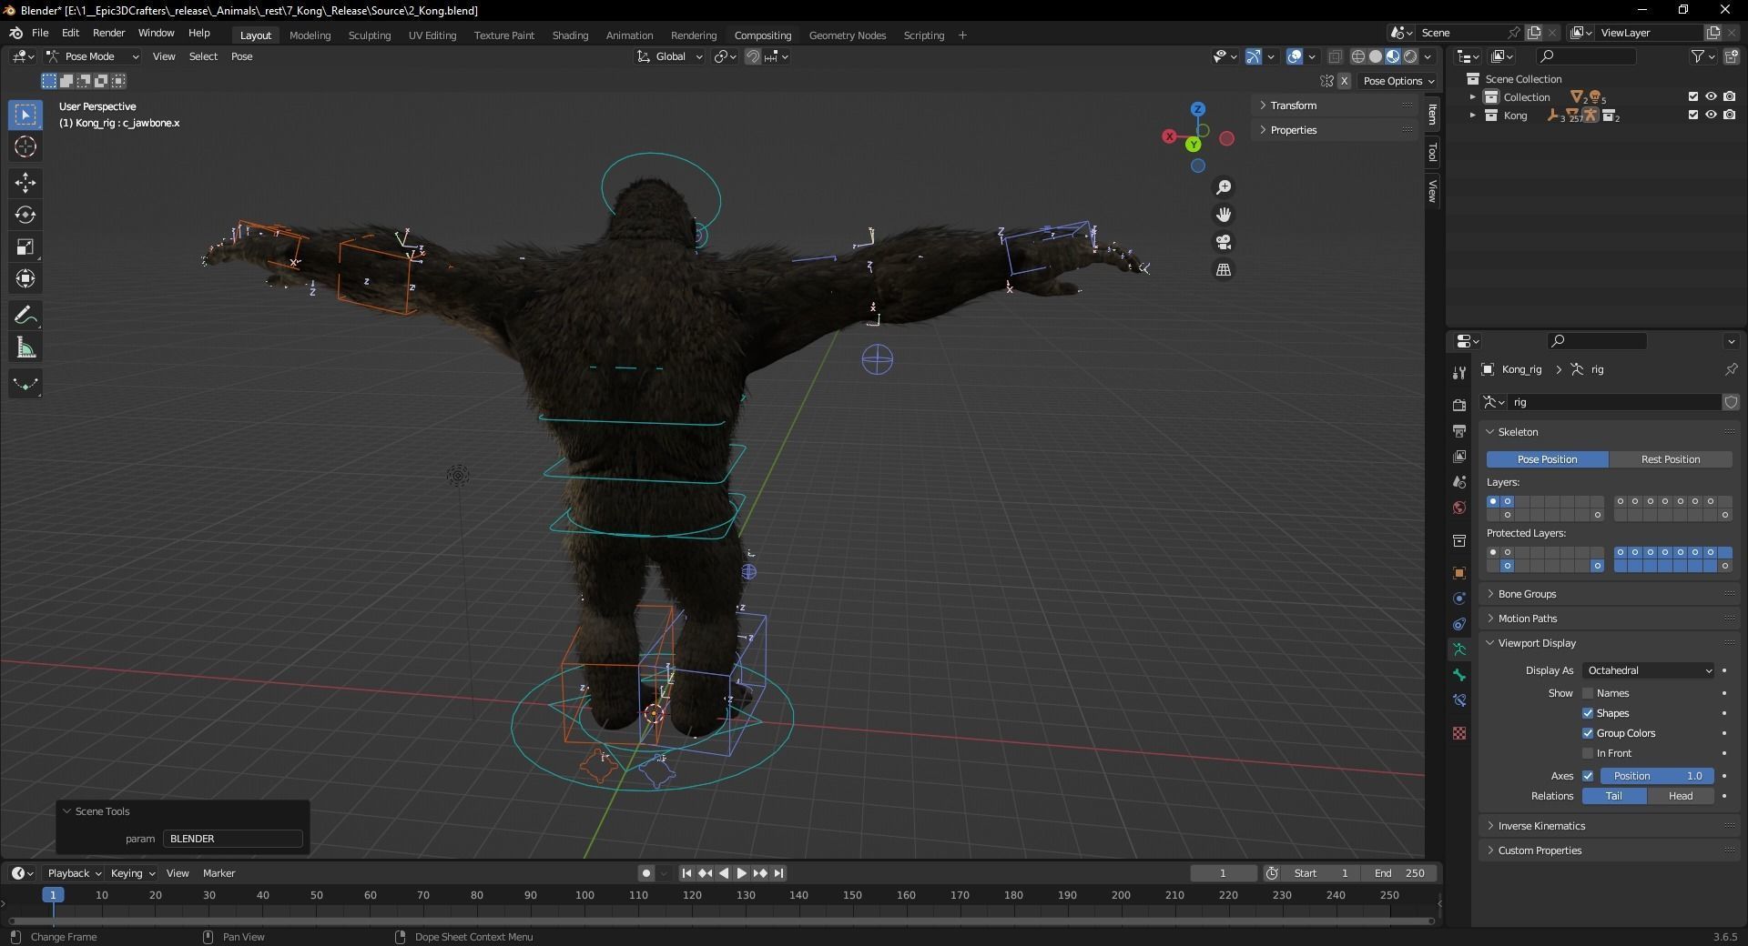Open the Pose menu in viewport header
The height and width of the screenshot is (946, 1748).
(x=241, y=56)
